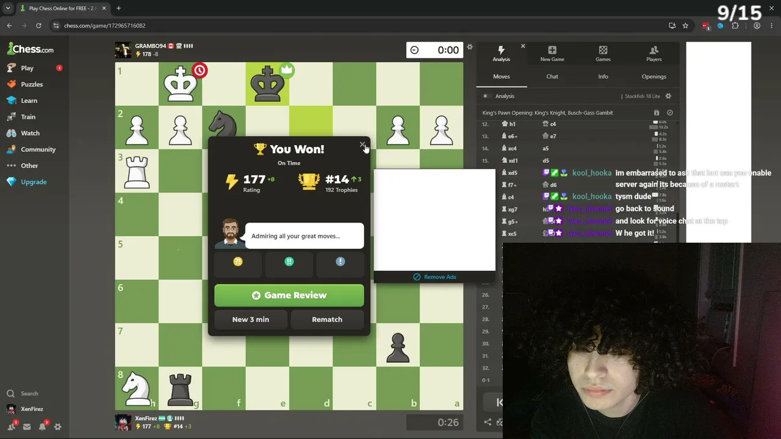Viewport: 781px width, 439px height.
Task: Select the green great-move double exclamation marker
Action: coord(289,262)
